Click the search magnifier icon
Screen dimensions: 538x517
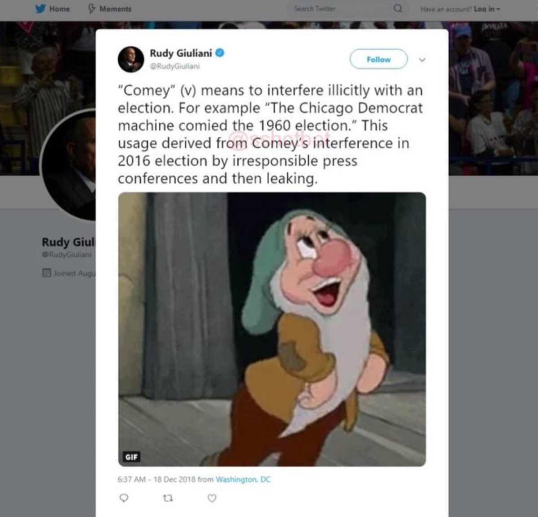[398, 9]
